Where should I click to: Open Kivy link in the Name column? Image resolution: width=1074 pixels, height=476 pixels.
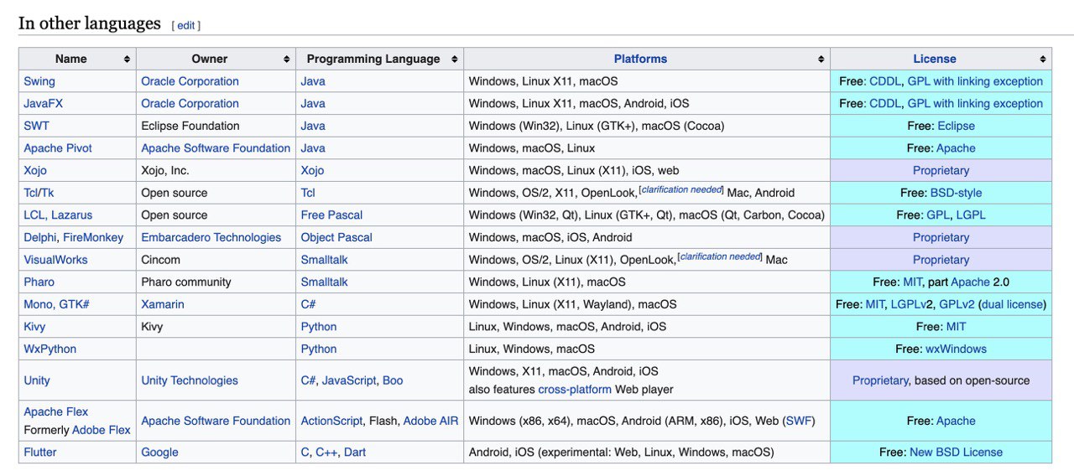coord(34,327)
